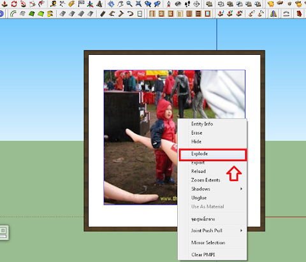The height and width of the screenshot is (262, 306).
Task: Select the Section Plane tool
Action: coord(196,4)
